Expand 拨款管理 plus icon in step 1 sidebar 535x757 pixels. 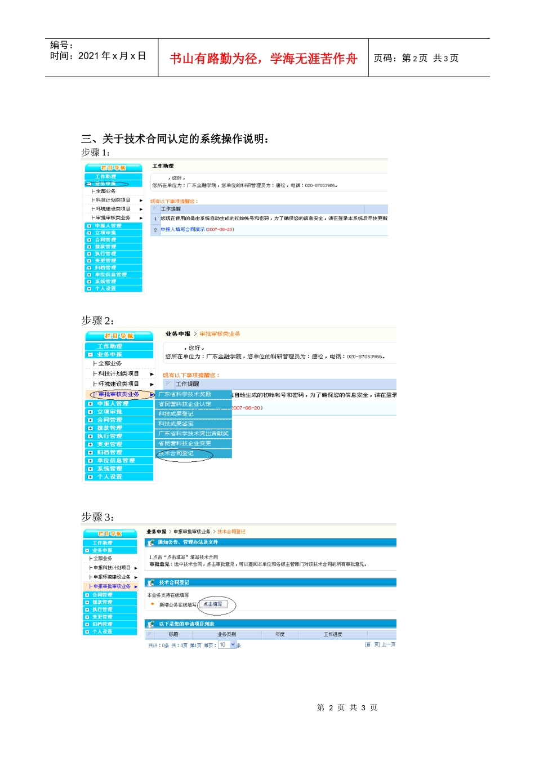(x=89, y=247)
